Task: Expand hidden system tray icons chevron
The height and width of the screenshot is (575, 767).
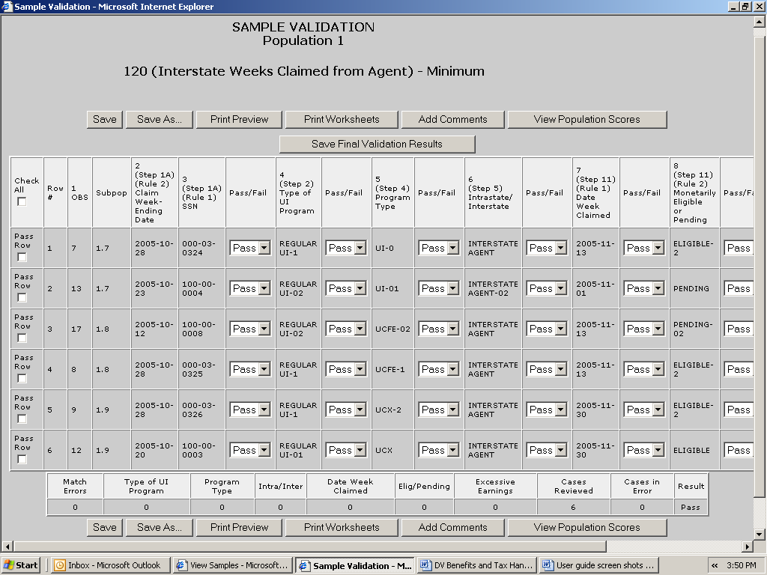Action: pyautogui.click(x=715, y=565)
